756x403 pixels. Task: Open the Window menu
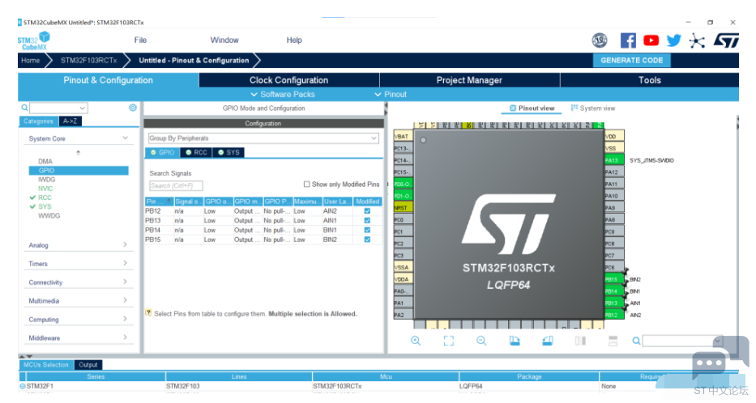pos(224,40)
